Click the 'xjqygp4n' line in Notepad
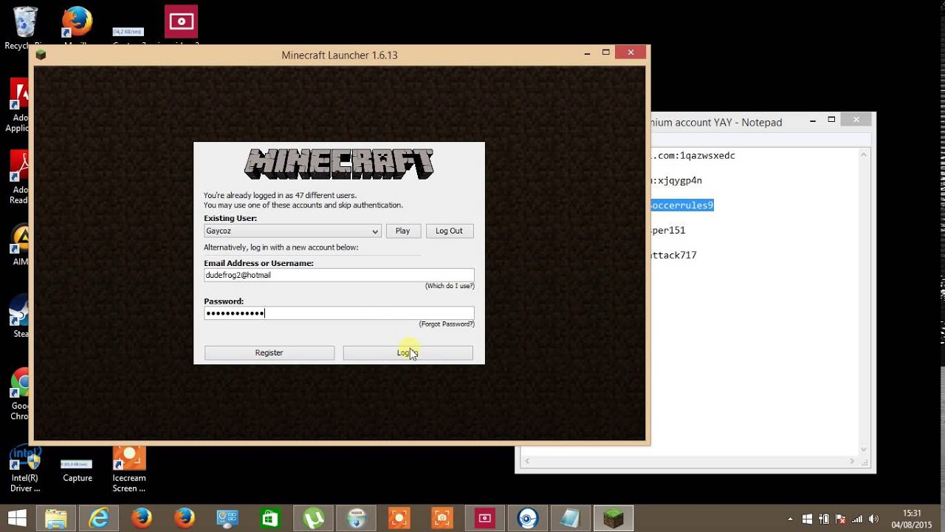945x532 pixels. point(676,180)
